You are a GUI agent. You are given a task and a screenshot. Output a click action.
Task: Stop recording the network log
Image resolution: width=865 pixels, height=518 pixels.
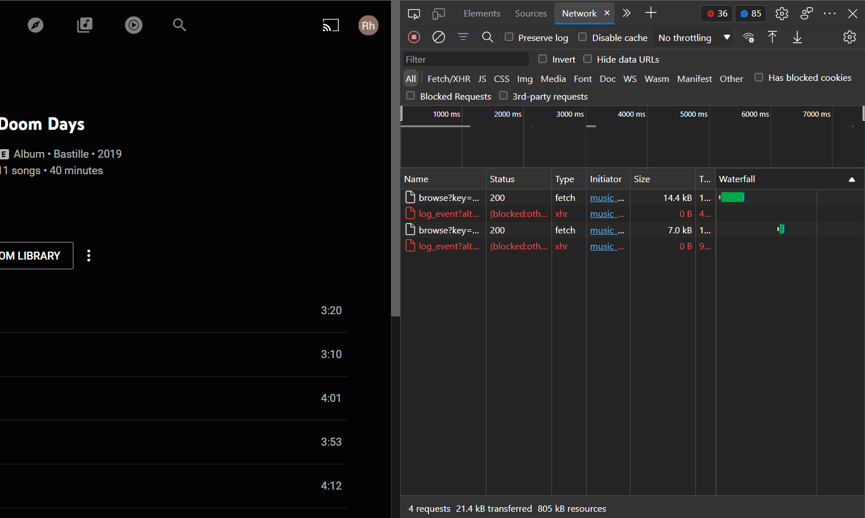point(414,37)
